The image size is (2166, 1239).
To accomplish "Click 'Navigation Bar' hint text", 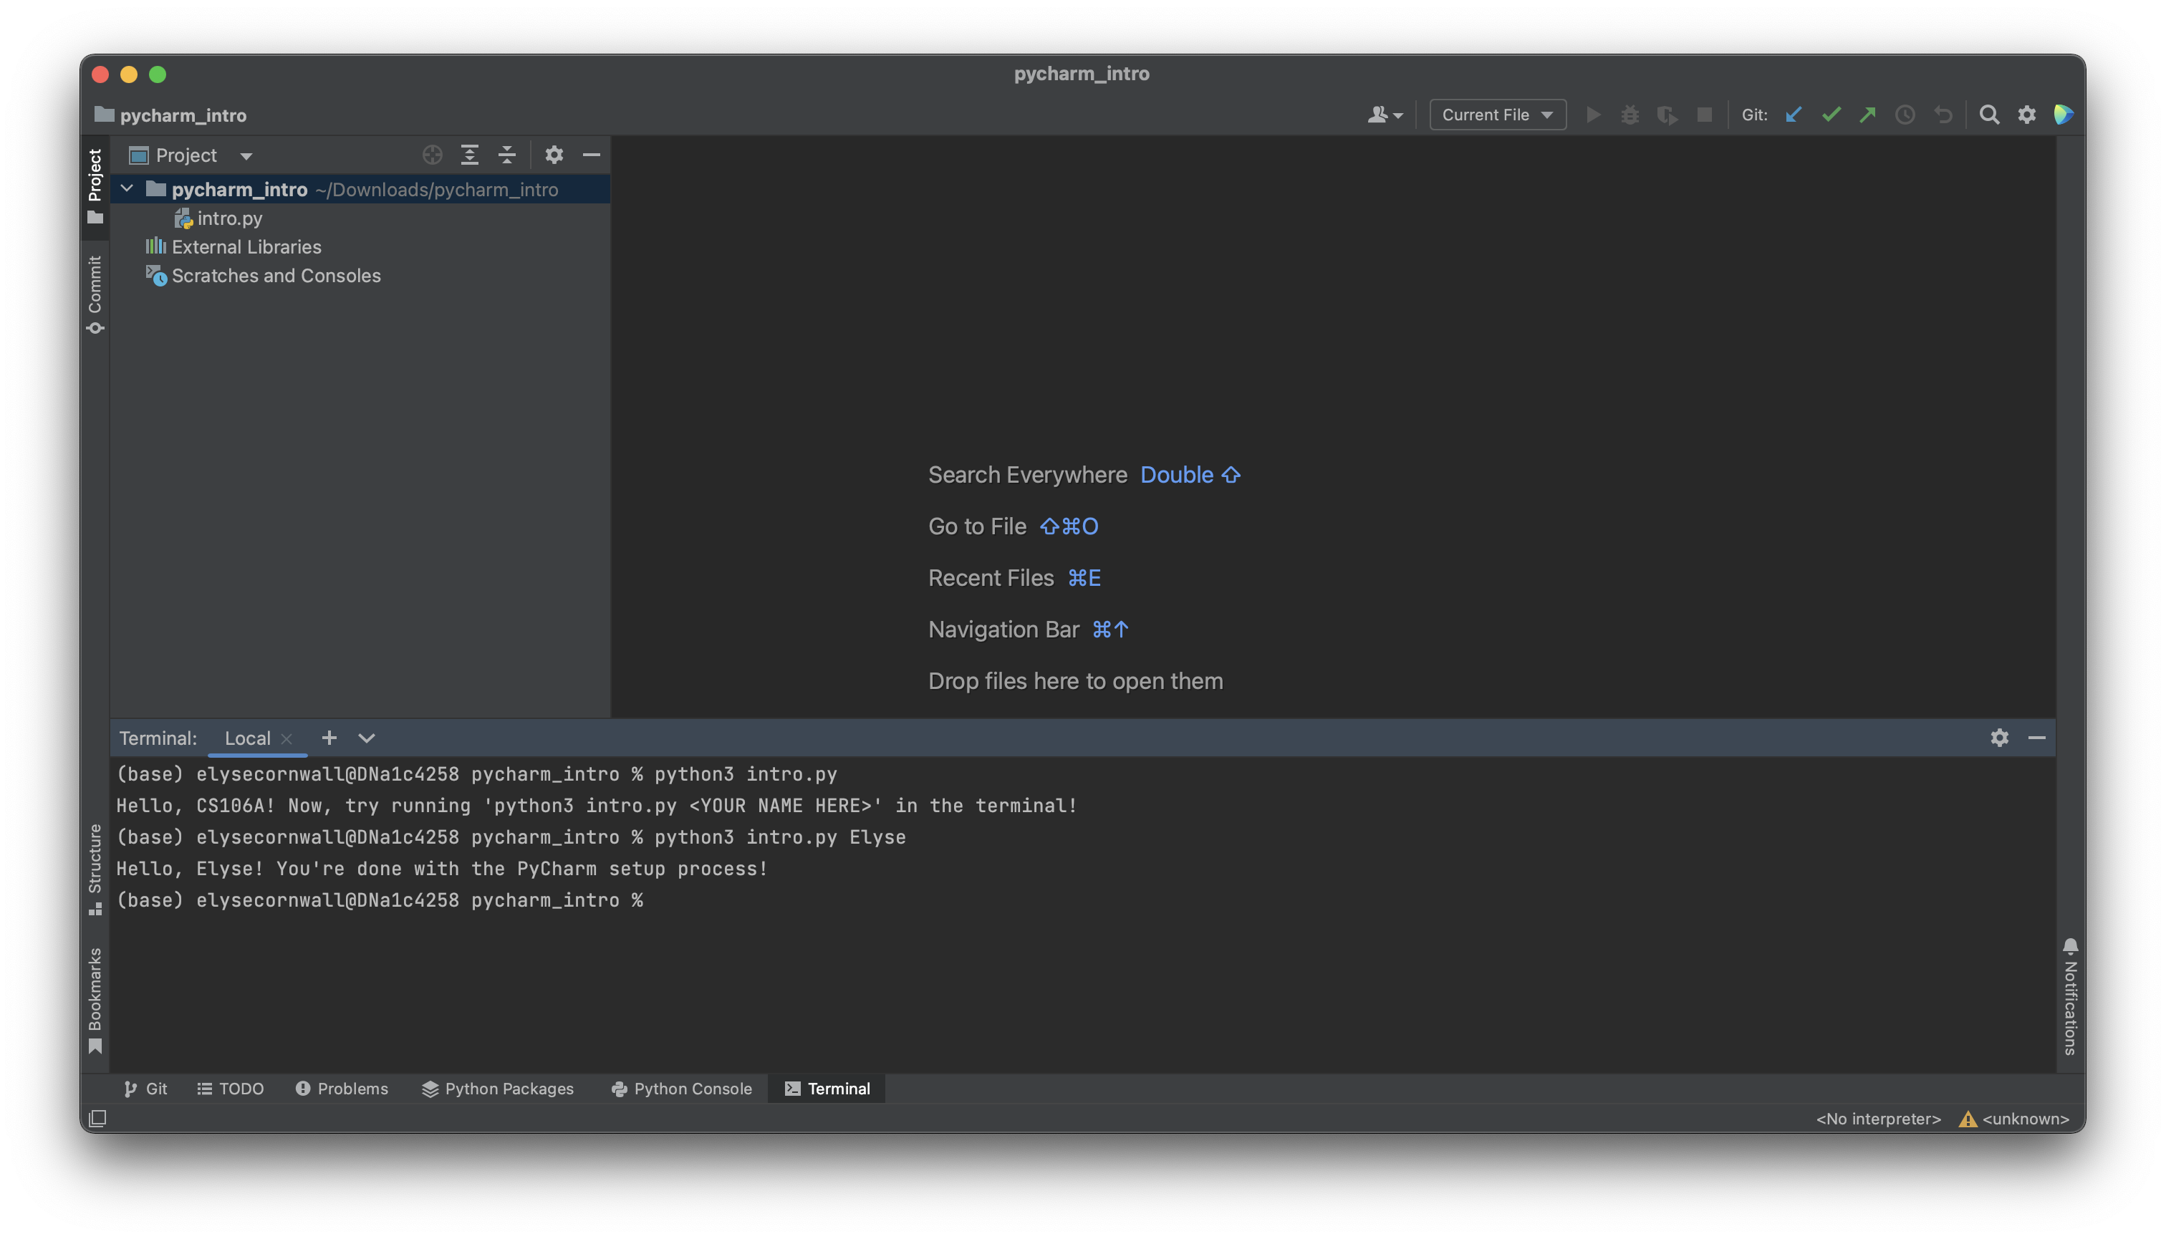I will (x=1003, y=630).
